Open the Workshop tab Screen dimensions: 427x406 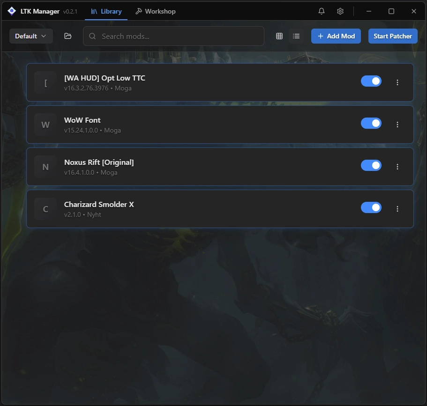click(156, 11)
